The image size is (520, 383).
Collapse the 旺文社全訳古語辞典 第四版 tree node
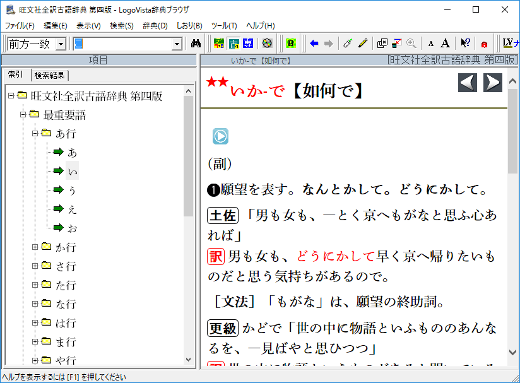(x=11, y=95)
